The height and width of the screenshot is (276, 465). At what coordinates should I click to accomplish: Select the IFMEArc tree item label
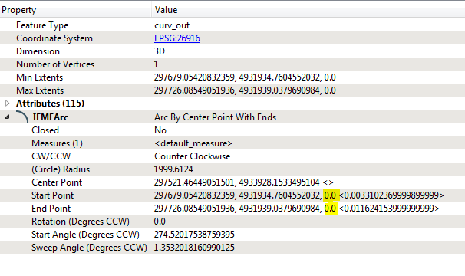click(x=51, y=117)
